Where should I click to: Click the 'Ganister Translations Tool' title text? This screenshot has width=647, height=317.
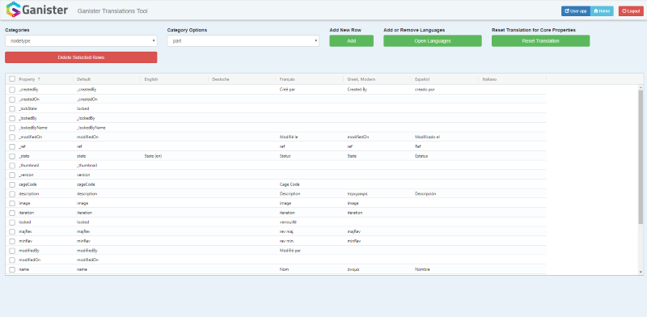(x=112, y=11)
